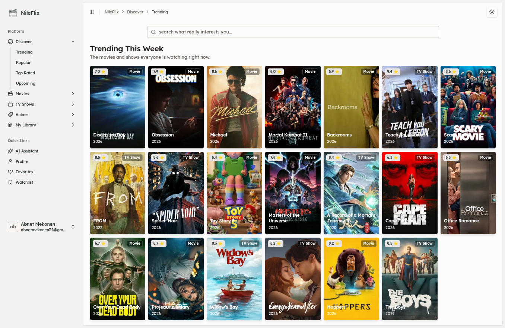Open the Backrooms movie card
The height and width of the screenshot is (328, 505).
point(351,107)
